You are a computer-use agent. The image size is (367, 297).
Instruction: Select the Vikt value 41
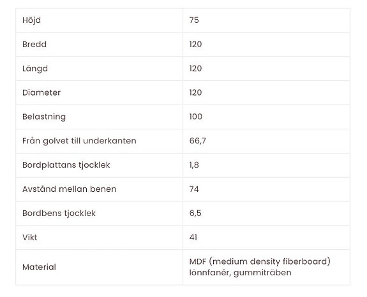click(x=193, y=238)
